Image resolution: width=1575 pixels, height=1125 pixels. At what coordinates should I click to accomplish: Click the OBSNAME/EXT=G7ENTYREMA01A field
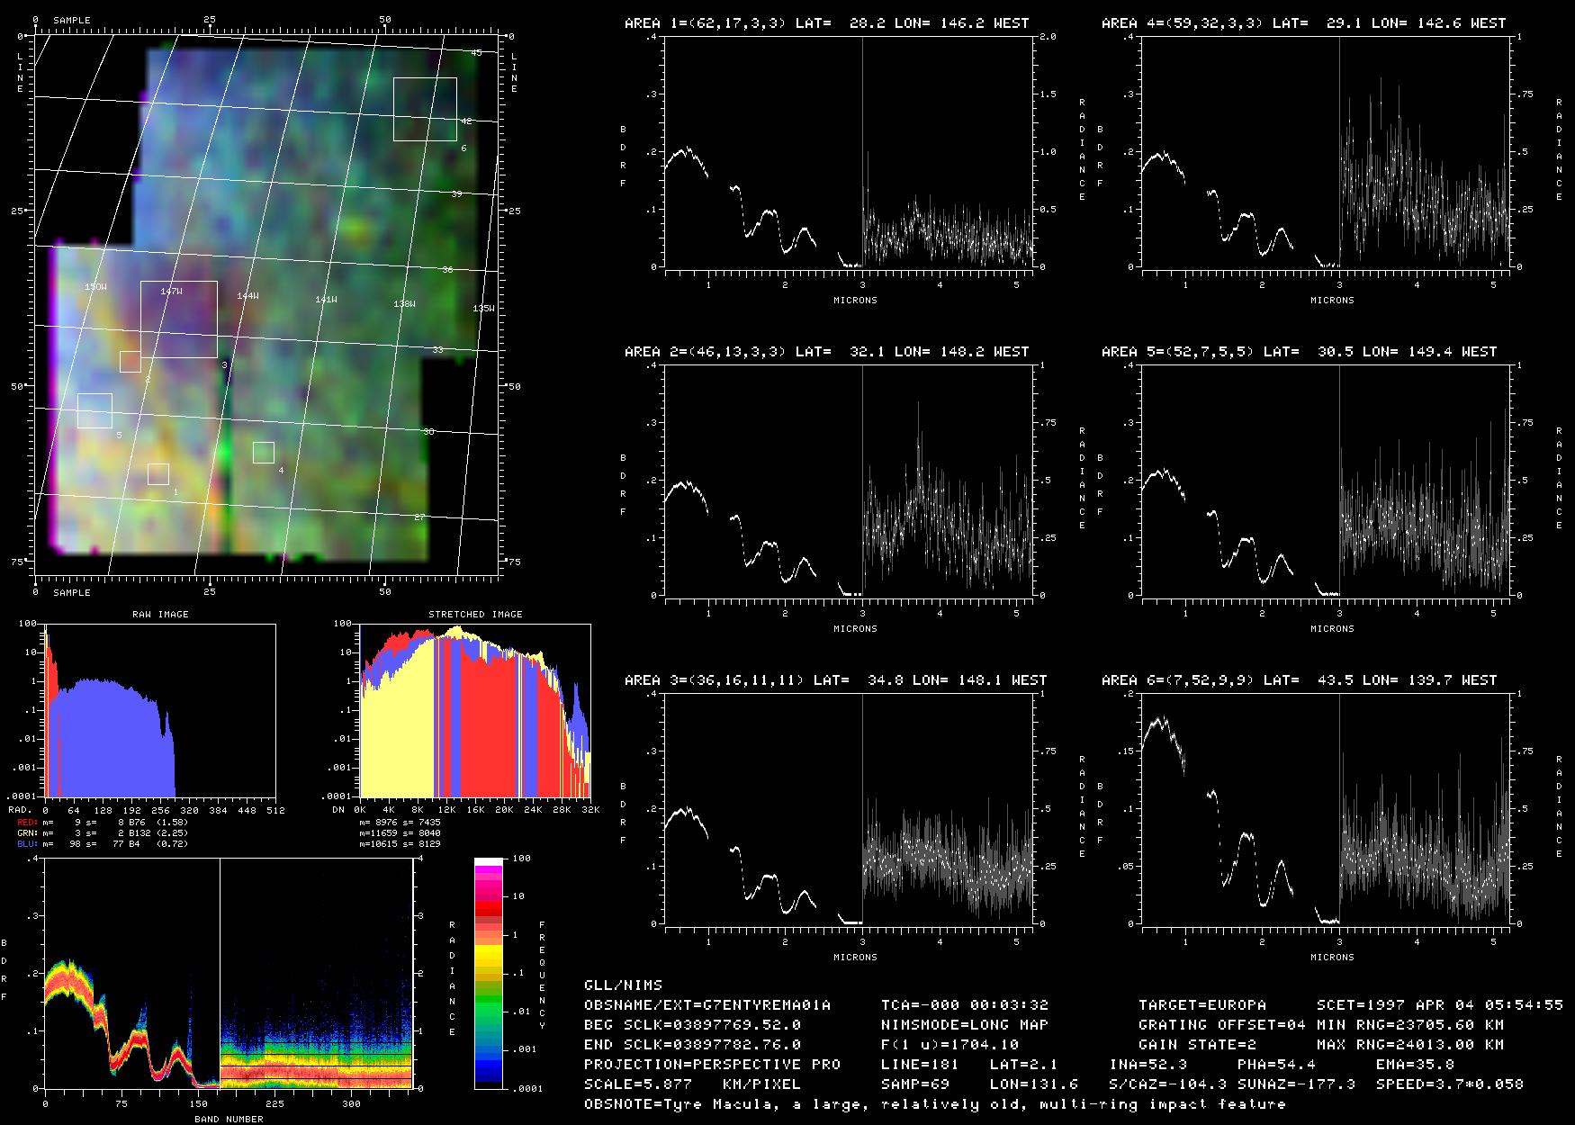707,1005
